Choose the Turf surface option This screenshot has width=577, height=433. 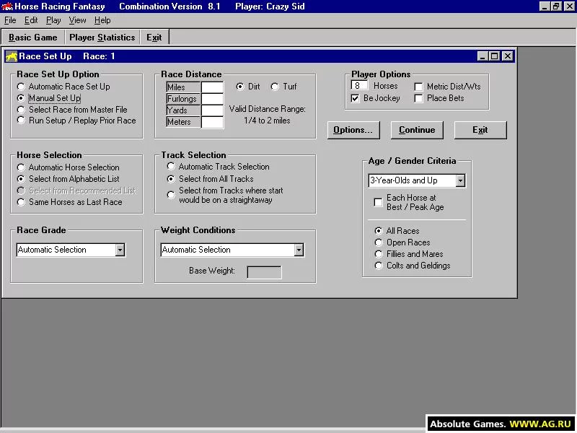pyautogui.click(x=275, y=87)
